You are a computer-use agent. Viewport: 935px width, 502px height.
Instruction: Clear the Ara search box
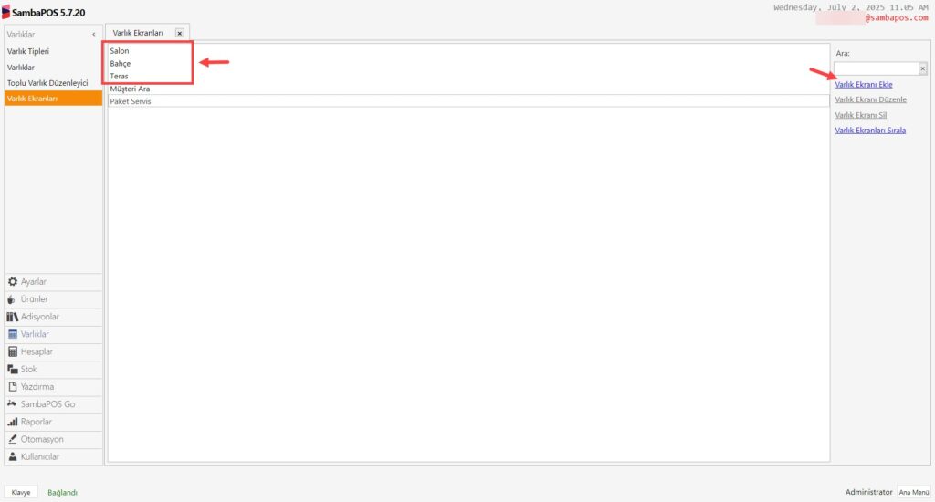(x=922, y=68)
